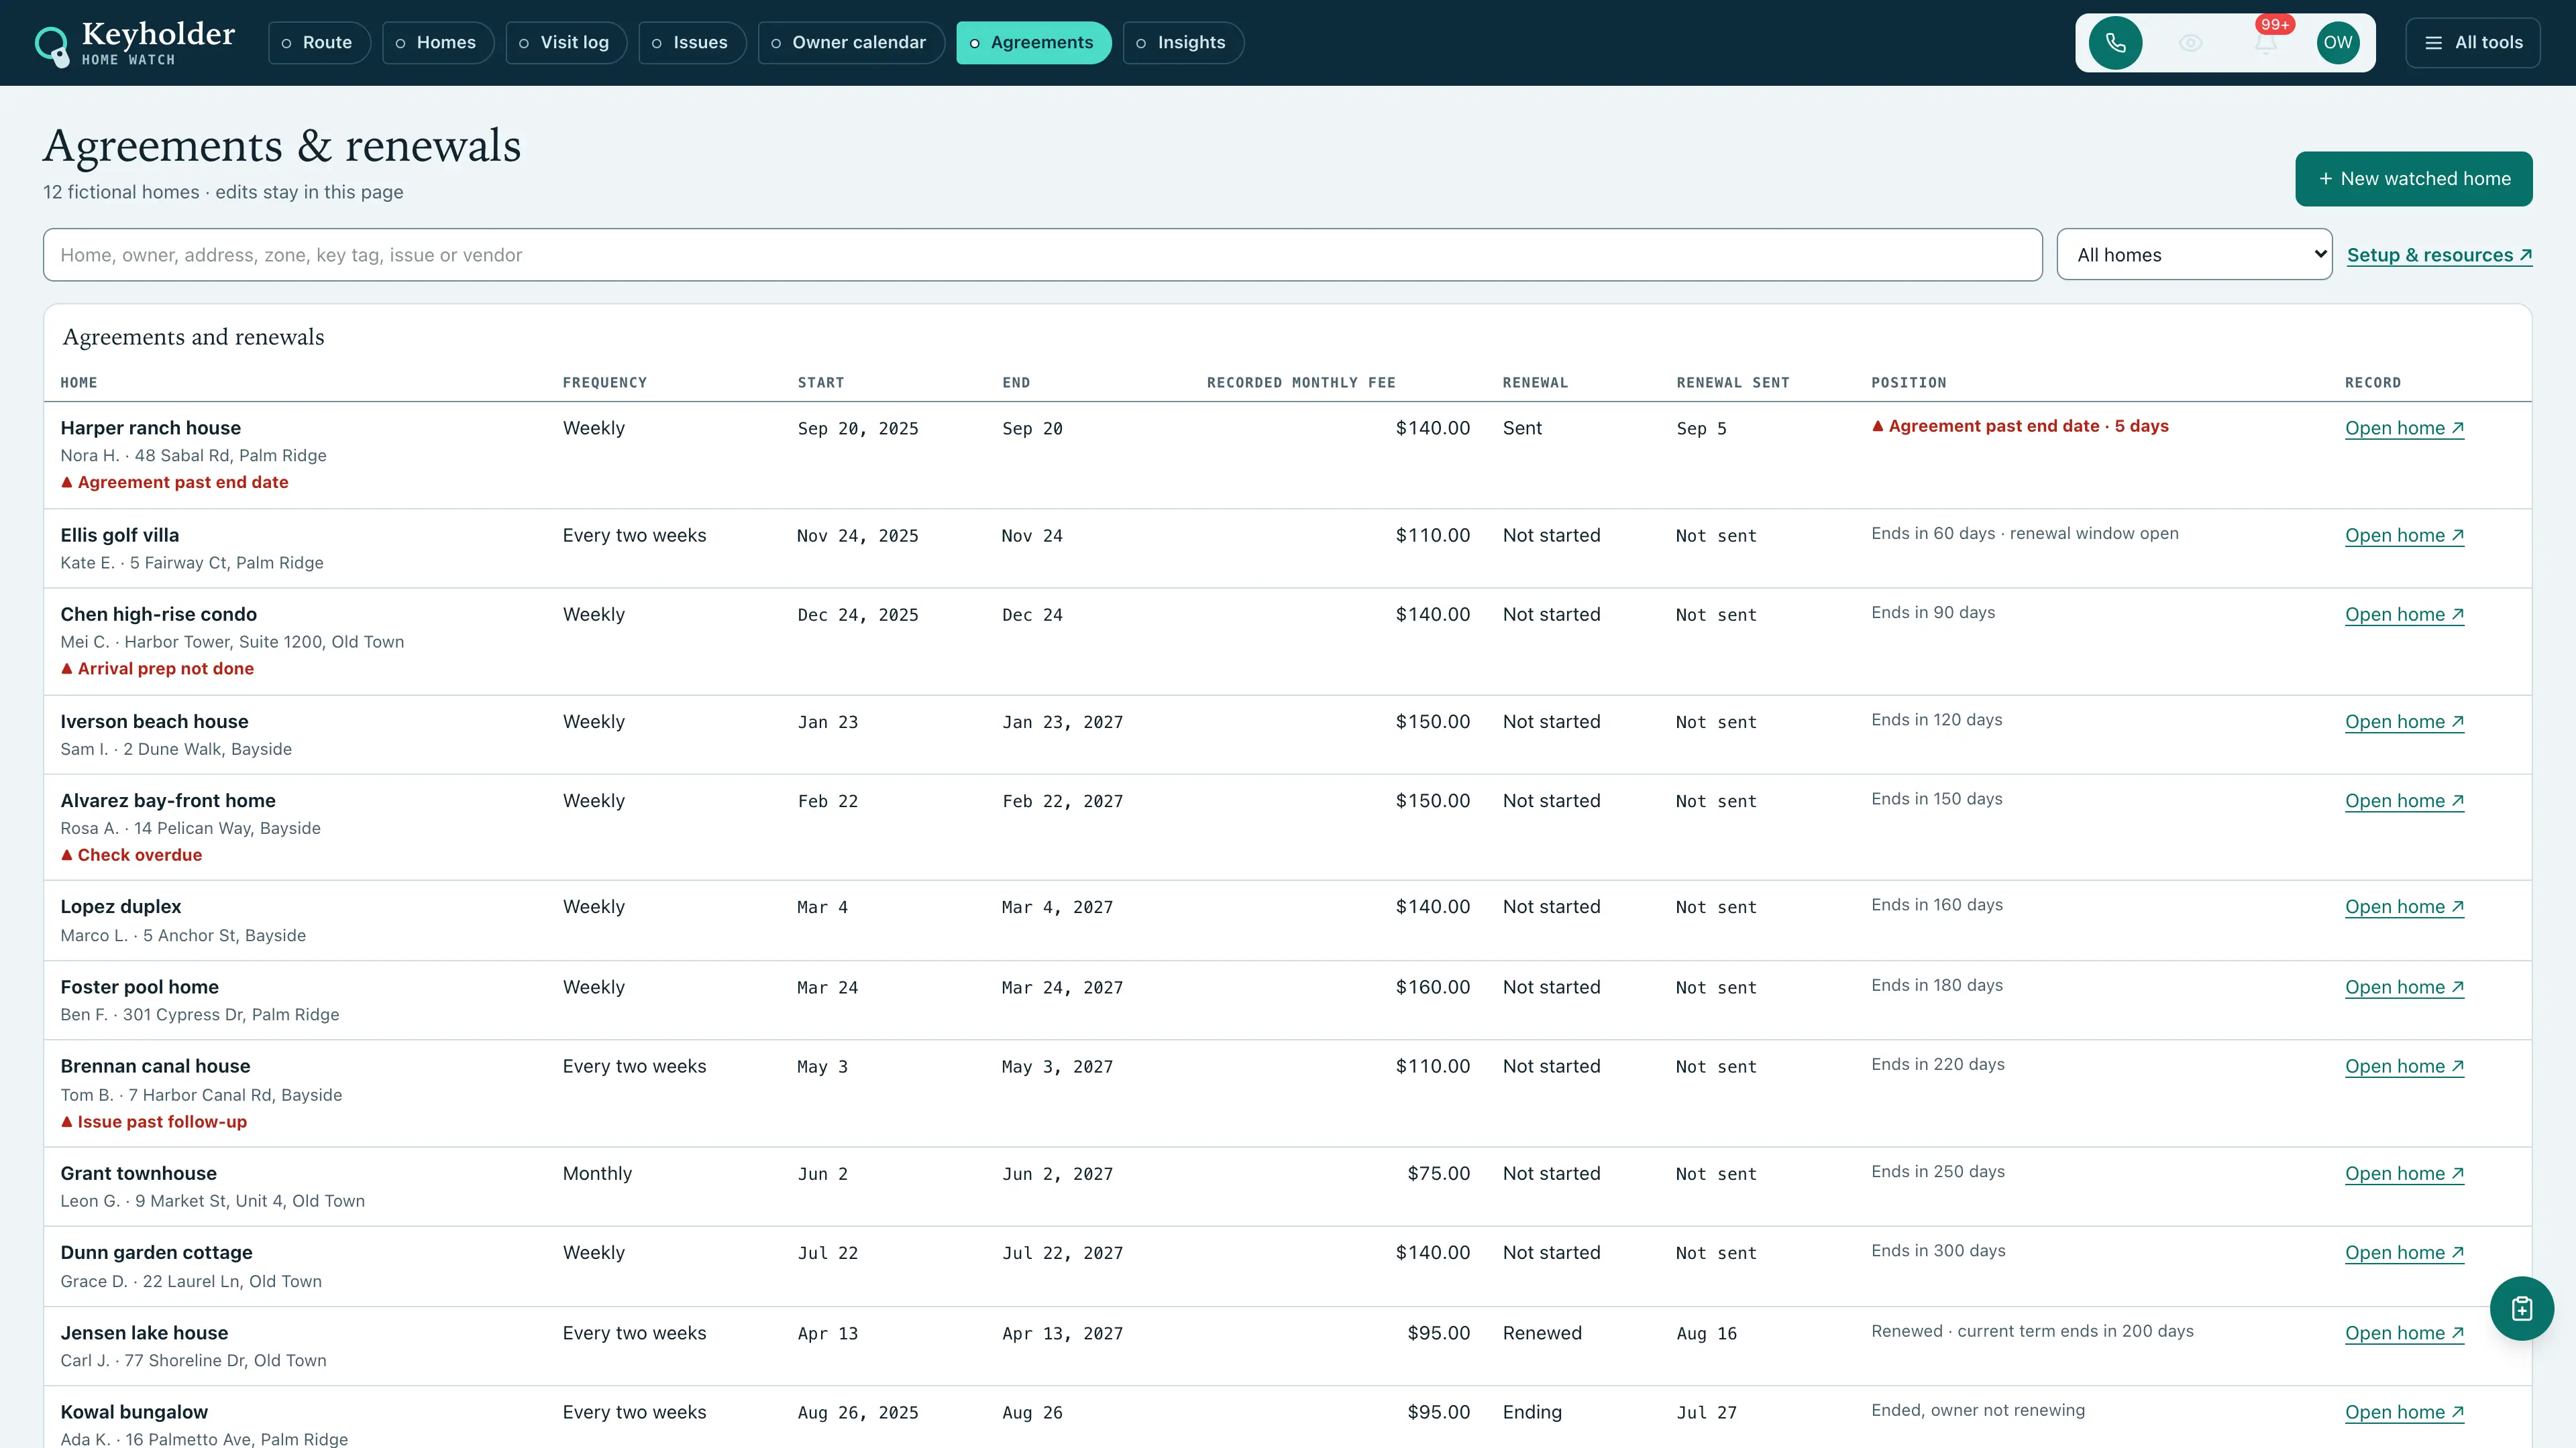Image resolution: width=2576 pixels, height=1448 pixels.
Task: Open home for Ellis golf villa
Action: coord(2404,536)
